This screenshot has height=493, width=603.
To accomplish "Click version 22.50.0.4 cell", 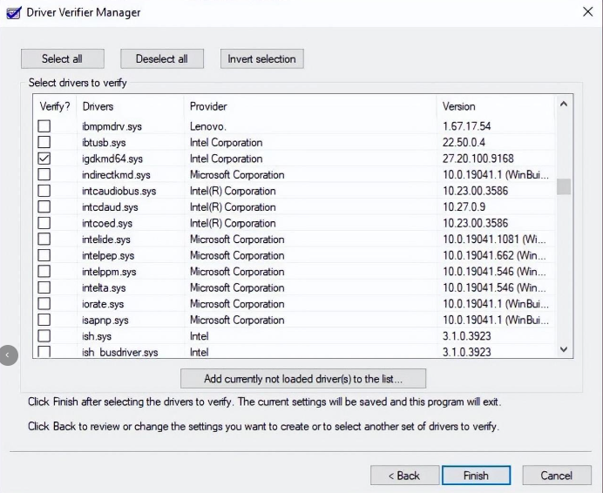I will tap(464, 143).
